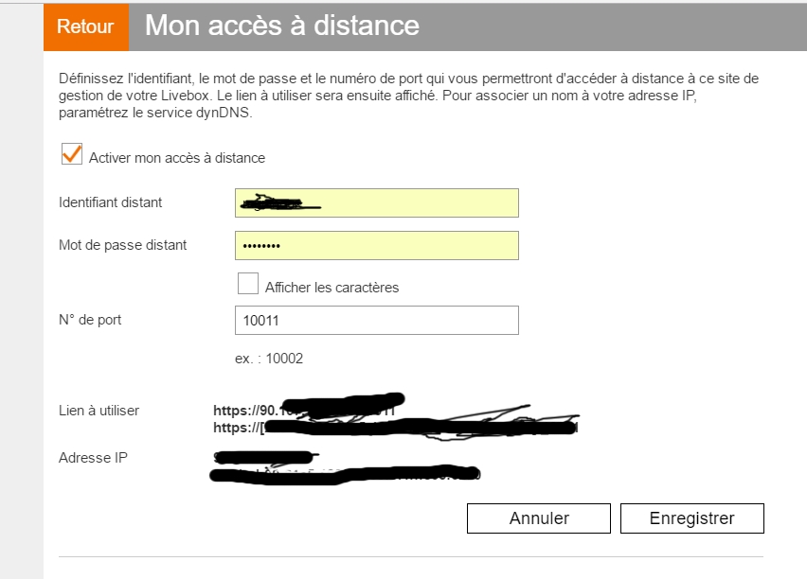The width and height of the screenshot is (807, 579).
Task: Click into the Mot de passe distant field
Action: click(x=376, y=246)
